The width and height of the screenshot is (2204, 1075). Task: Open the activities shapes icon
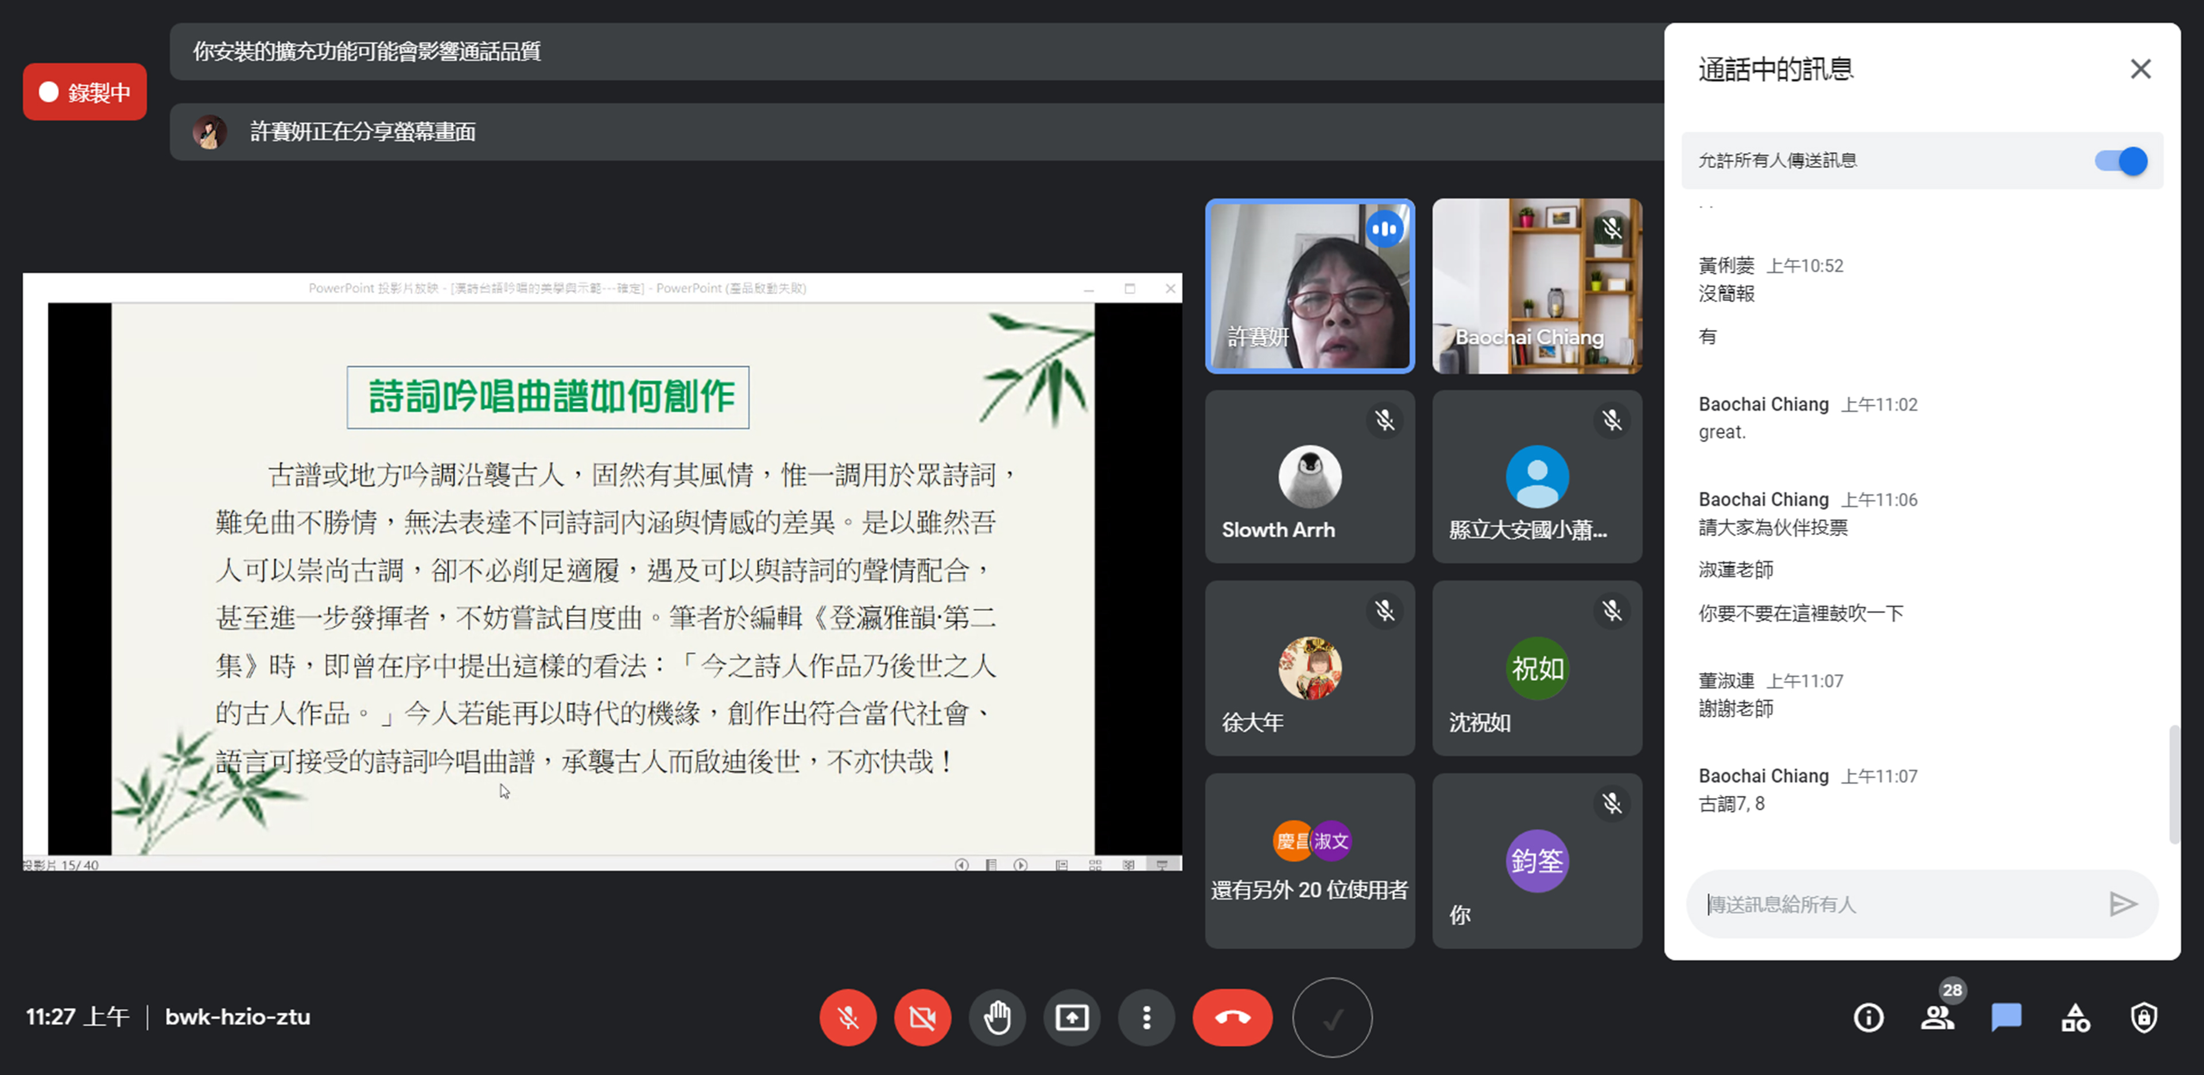(x=2075, y=1017)
